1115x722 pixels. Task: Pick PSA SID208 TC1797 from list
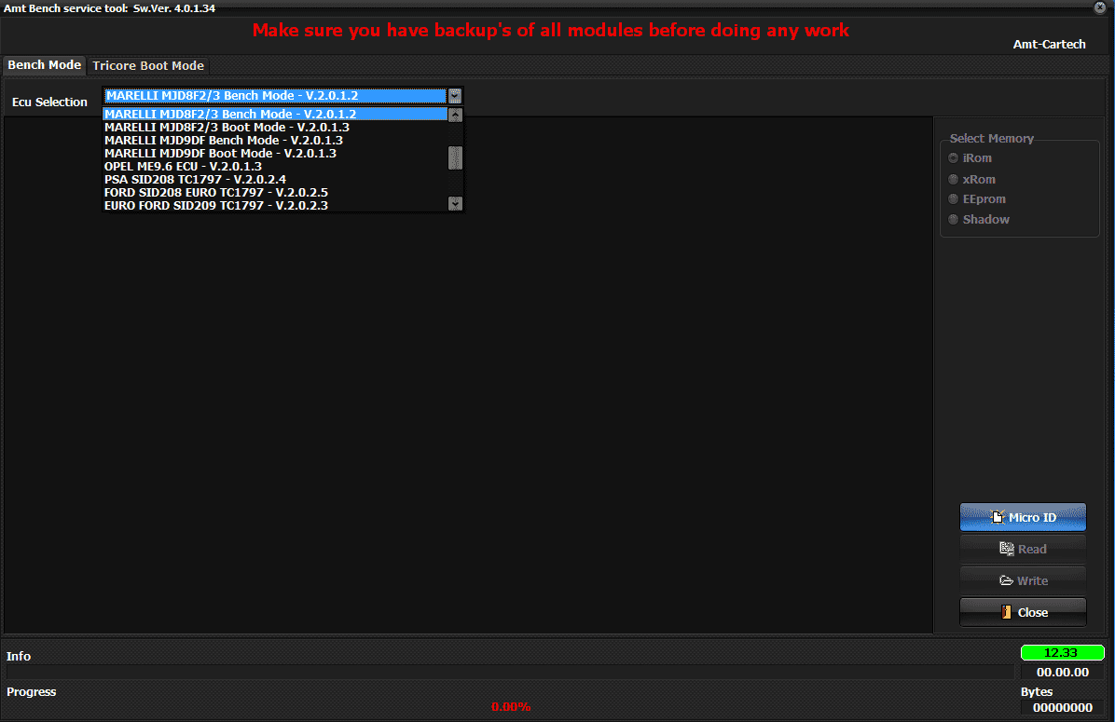click(x=195, y=179)
